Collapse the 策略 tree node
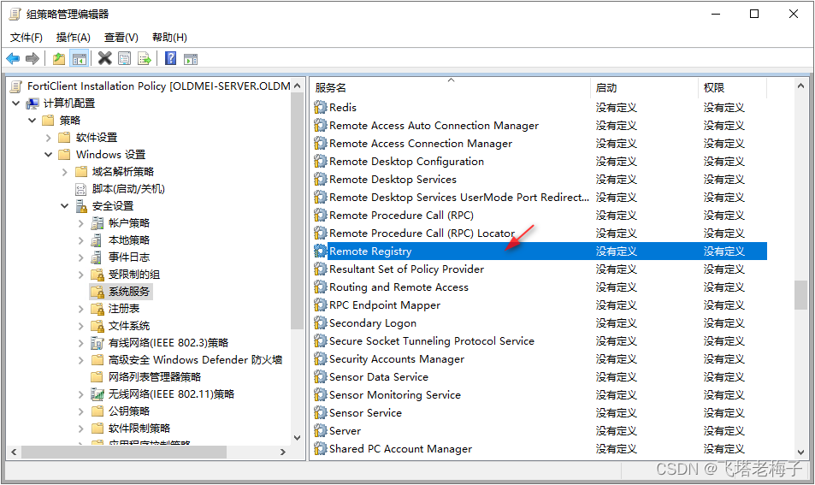This screenshot has width=815, height=485. click(x=32, y=121)
